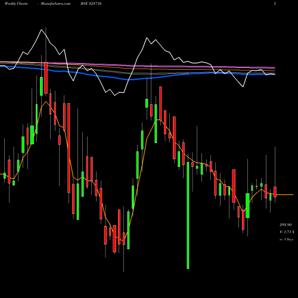Click the "MunafaSutra.com" label
The width and height of the screenshot is (298, 298).
pyautogui.click(x=55, y=4)
